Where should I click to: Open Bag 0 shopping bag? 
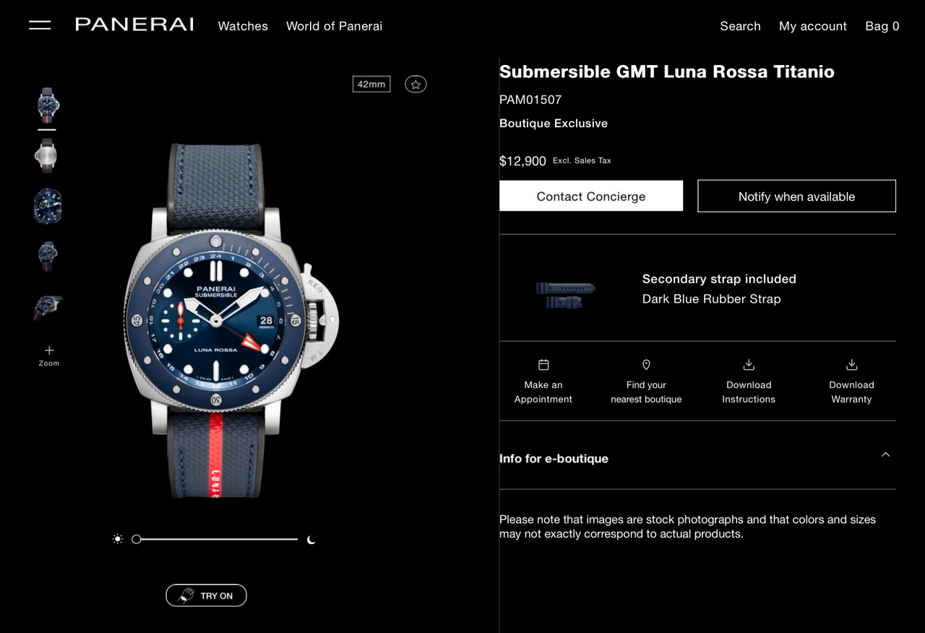[x=882, y=26]
